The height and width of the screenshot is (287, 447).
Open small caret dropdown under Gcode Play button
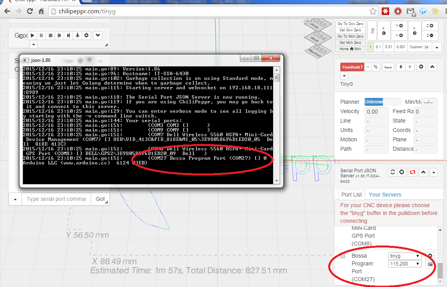click(34, 45)
